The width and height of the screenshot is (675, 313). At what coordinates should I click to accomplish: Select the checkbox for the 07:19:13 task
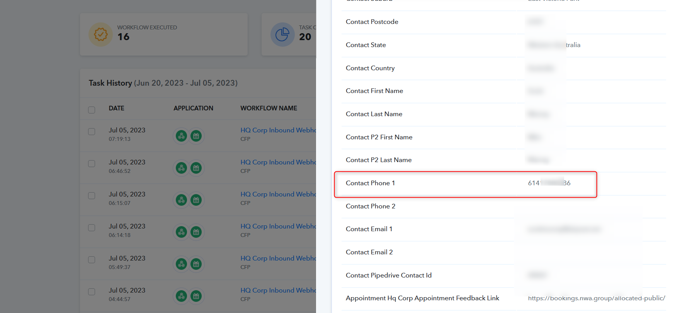[92, 132]
